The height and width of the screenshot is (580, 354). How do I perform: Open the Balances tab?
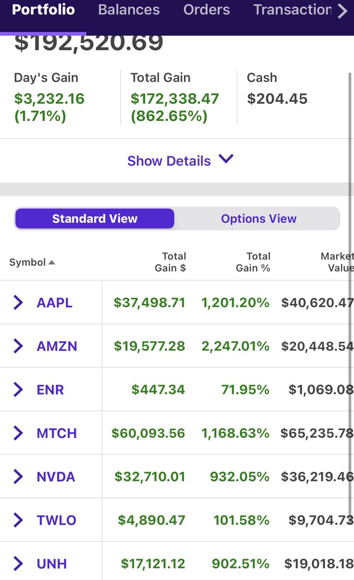pos(129,10)
